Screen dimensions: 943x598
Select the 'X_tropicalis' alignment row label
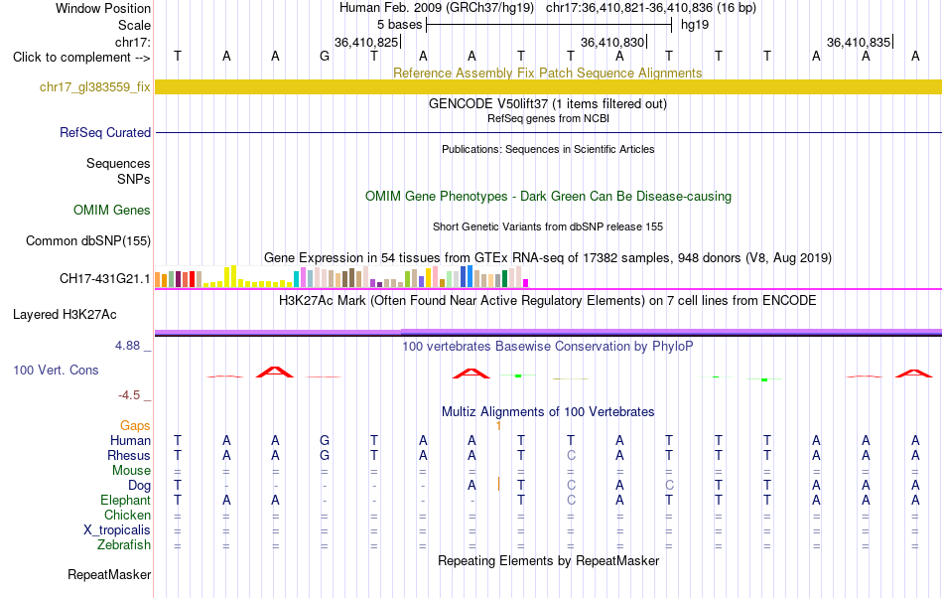[117, 530]
